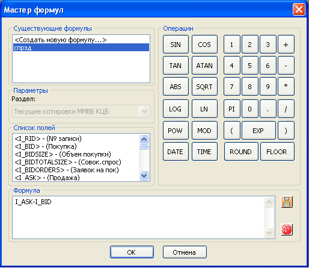This screenshot has width=309, height=268.
Task: Select the existing formula спрэд
Action: click(x=81, y=48)
